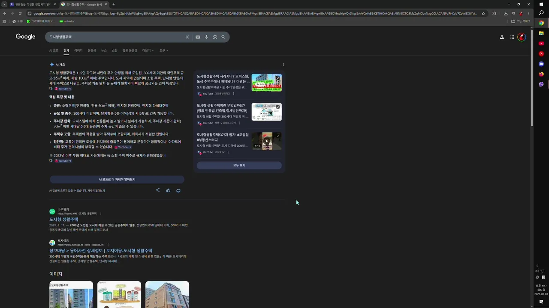Open the bookmarks bar apps grid icon
Image resolution: width=549 pixels, height=308 pixels.
4,21
